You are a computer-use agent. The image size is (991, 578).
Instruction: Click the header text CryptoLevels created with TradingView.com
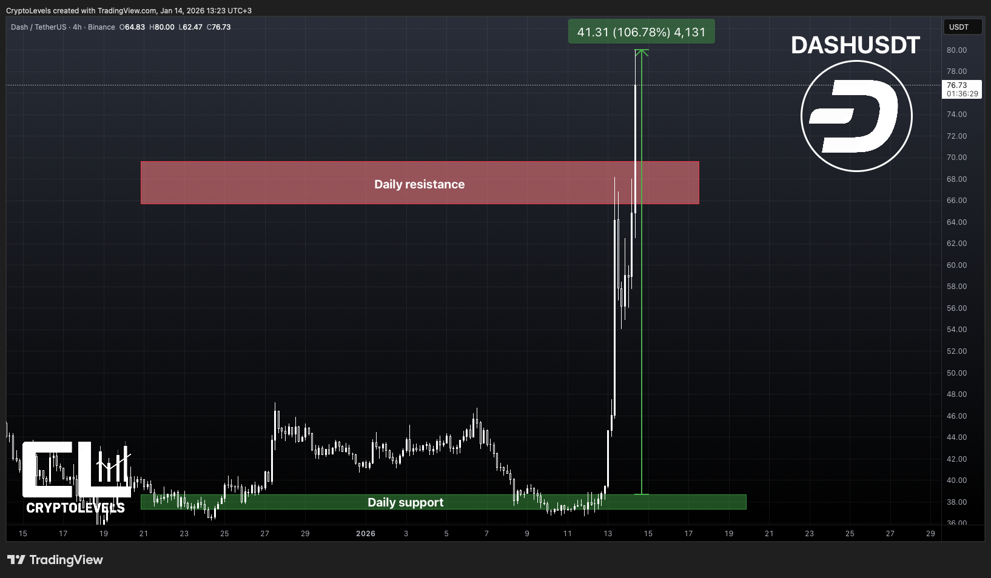81,11
